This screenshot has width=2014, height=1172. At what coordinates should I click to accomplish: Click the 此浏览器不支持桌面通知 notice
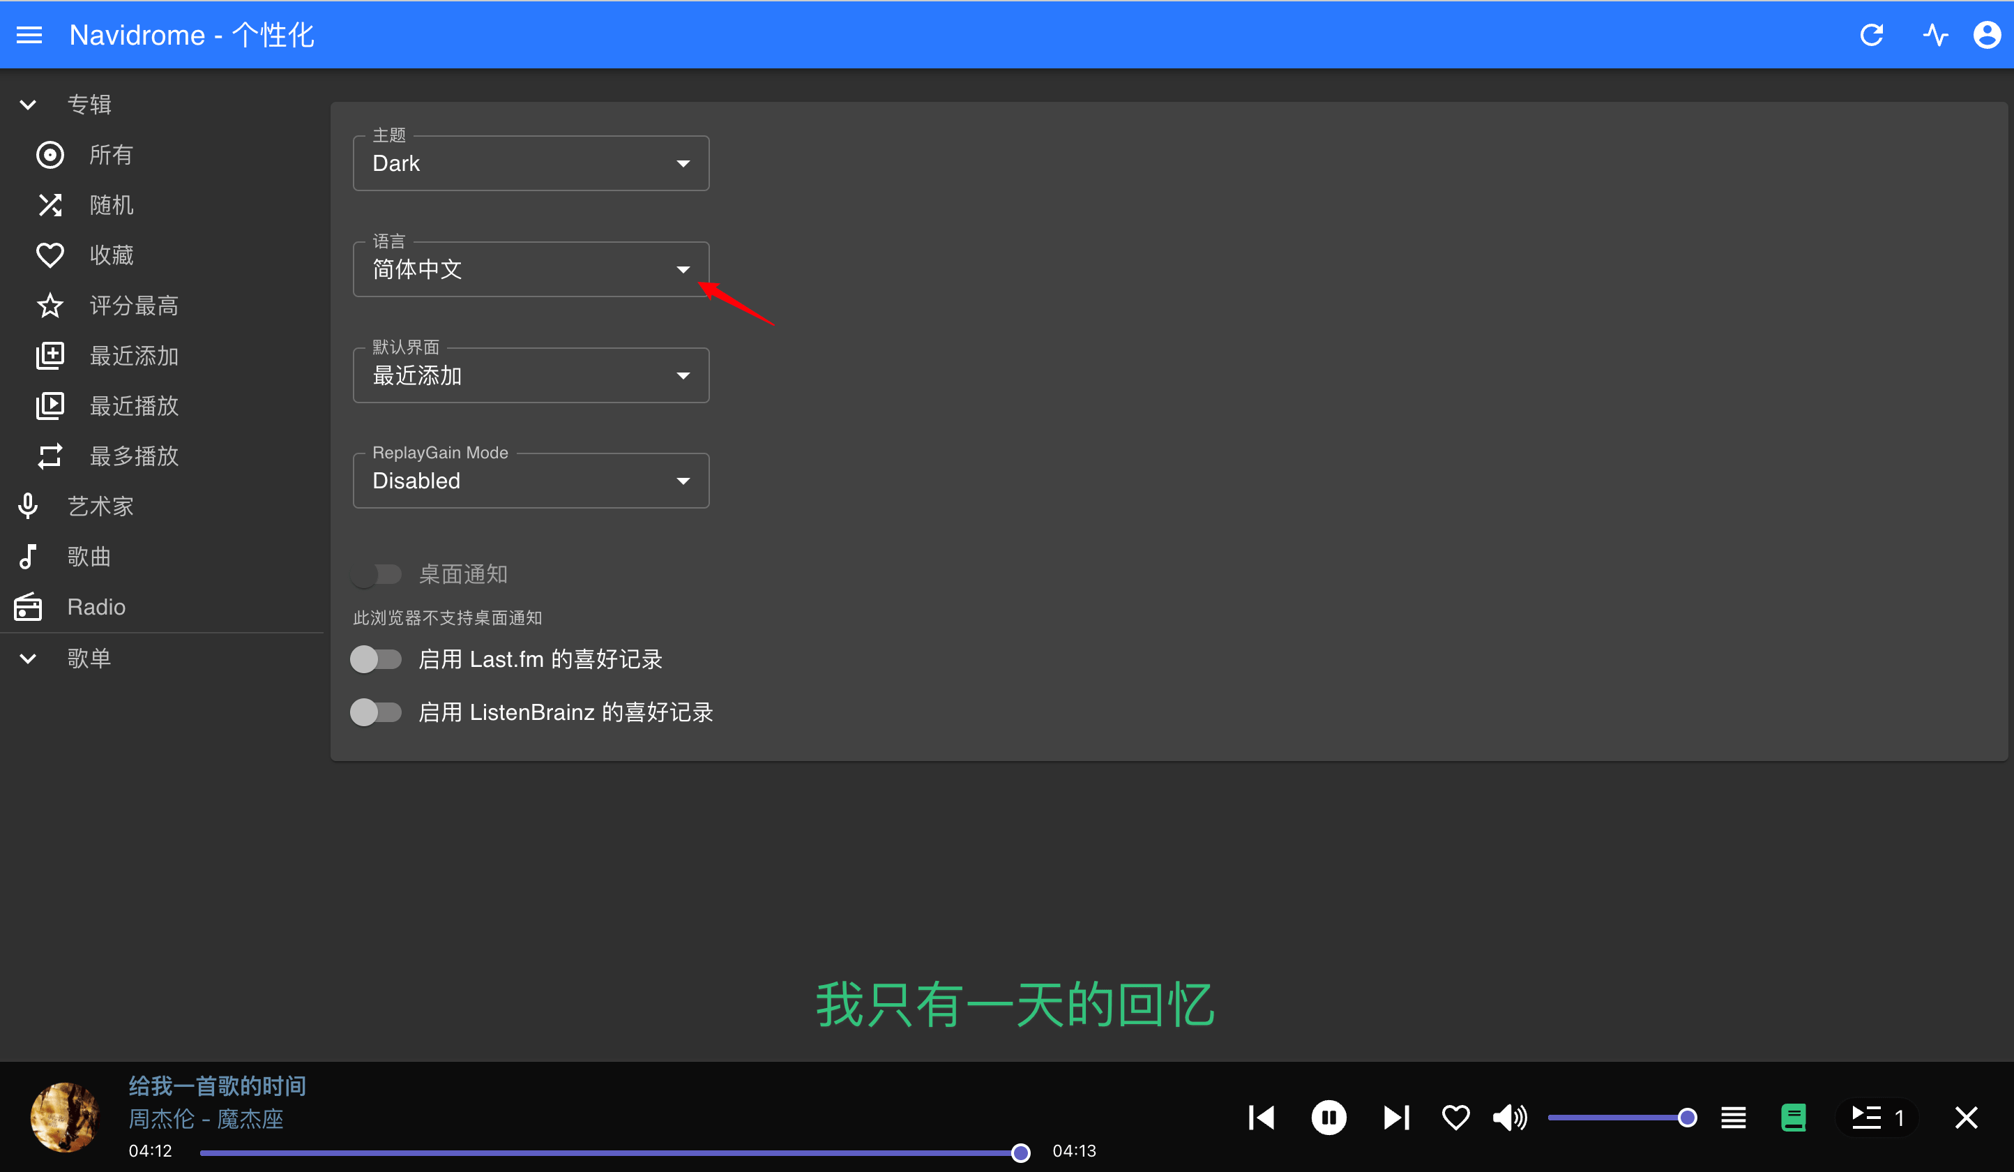(448, 618)
